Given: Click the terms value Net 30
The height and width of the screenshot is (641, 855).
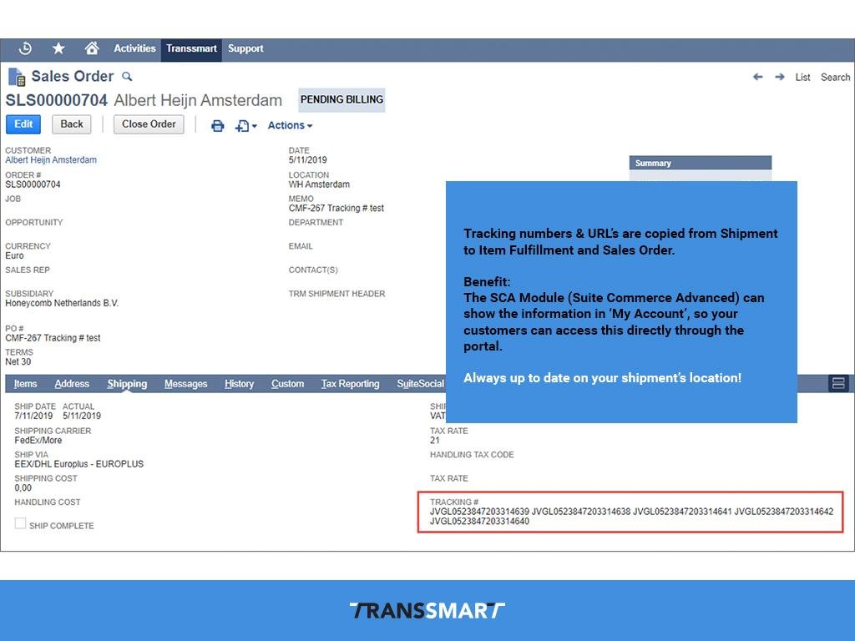Looking at the screenshot, I should pyautogui.click(x=18, y=361).
